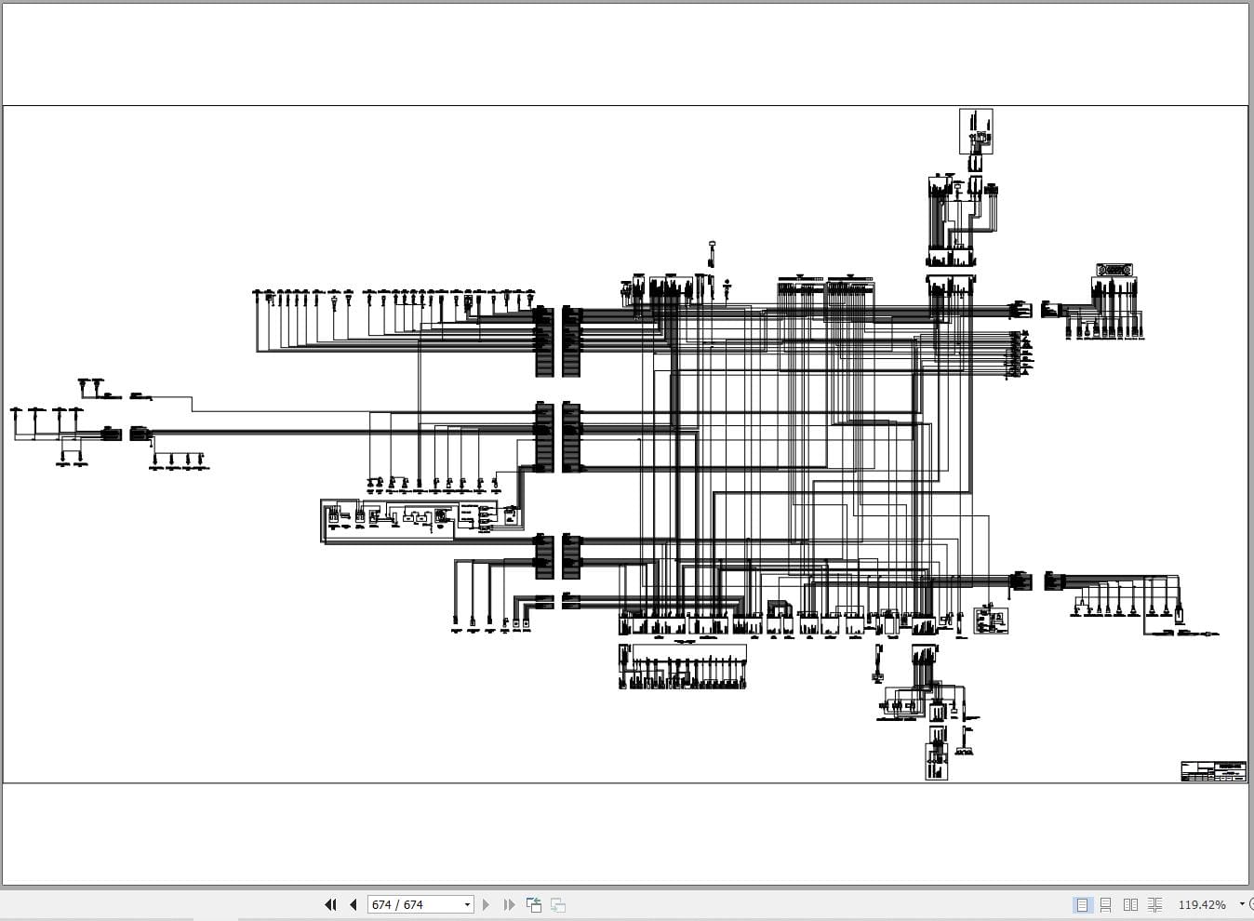Jump to the last page

coord(508,904)
